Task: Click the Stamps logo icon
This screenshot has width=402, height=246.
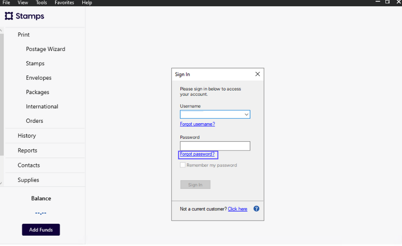Action: 9,16
